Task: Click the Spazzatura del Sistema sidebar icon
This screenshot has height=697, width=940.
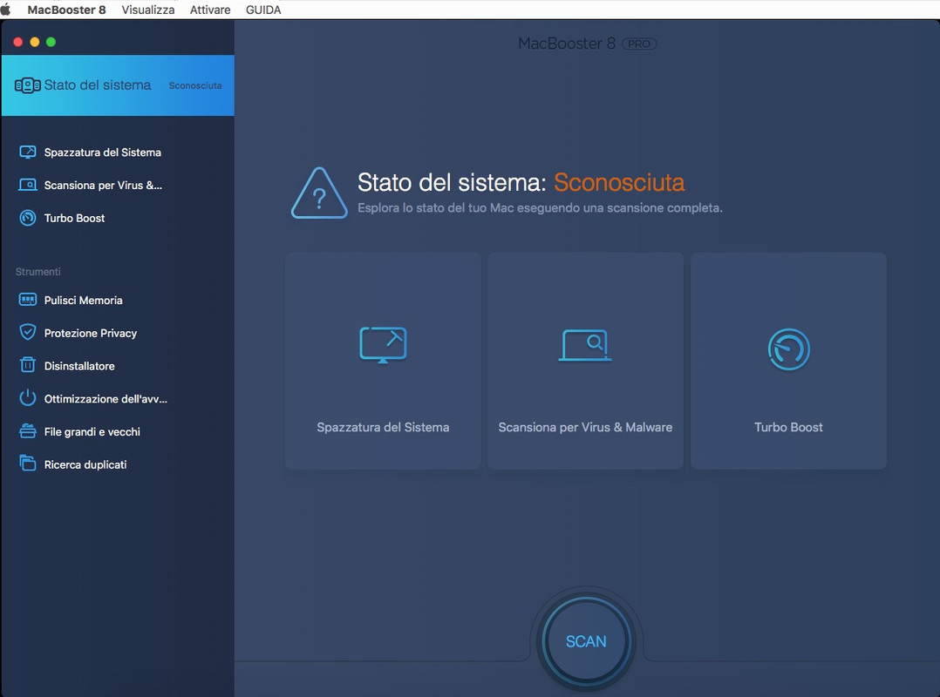Action: 28,152
